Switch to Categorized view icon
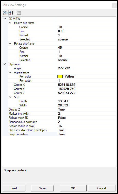The image size is (118, 194). pos(5,13)
